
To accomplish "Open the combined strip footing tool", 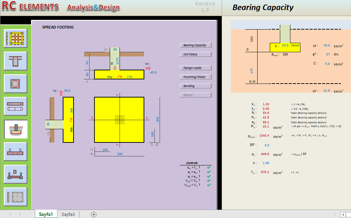I will tap(16, 151).
